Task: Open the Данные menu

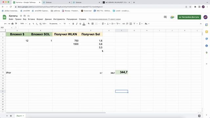Action: (x=48, y=19)
